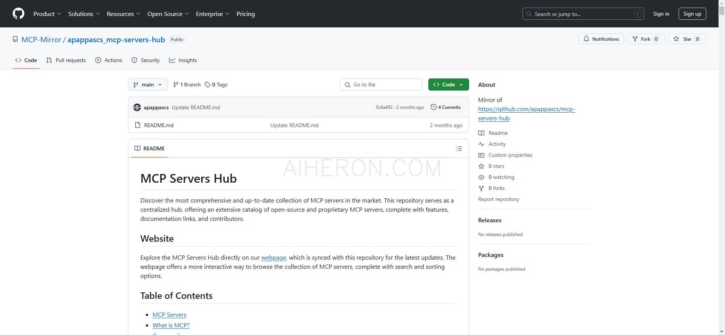Open the apappascs author name link
The image size is (725, 335).
tap(156, 107)
